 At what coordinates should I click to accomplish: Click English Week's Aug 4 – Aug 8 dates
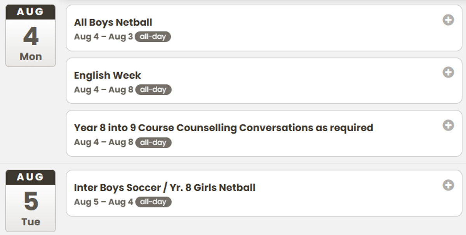click(x=103, y=89)
